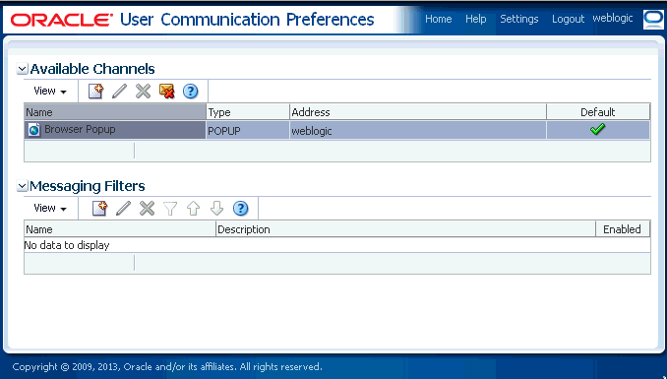Click filters Name column header
The image size is (667, 379).
(120, 229)
